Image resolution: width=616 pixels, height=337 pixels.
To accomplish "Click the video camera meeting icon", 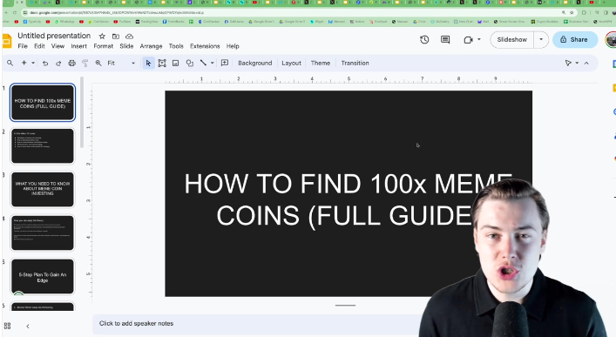I will (x=468, y=40).
